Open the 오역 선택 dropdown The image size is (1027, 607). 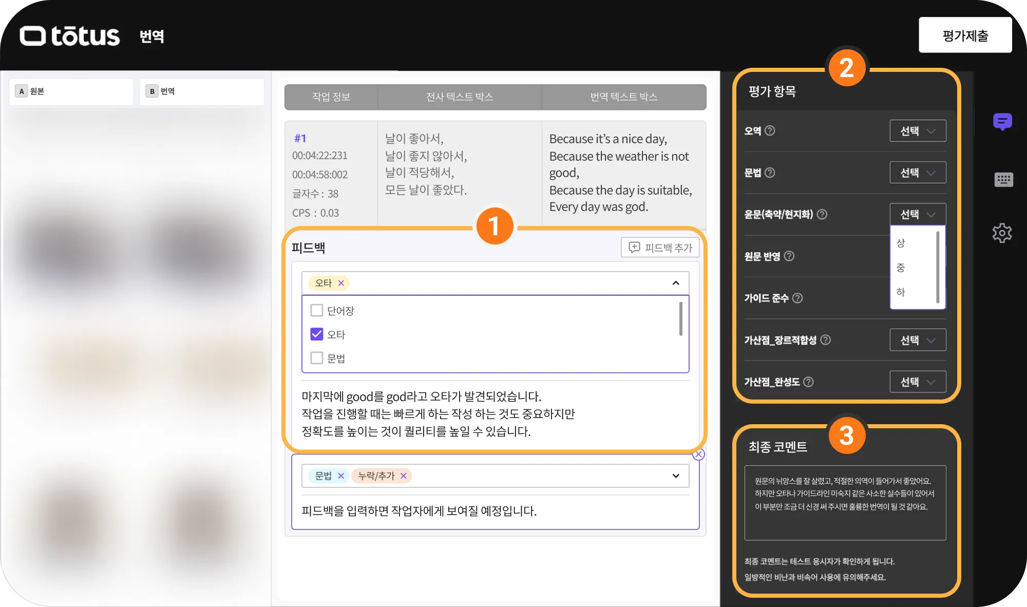coord(918,131)
